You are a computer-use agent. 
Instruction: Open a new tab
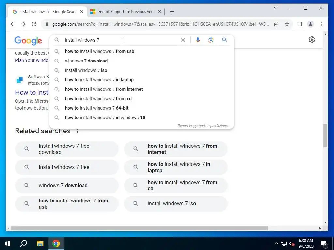pos(172,12)
